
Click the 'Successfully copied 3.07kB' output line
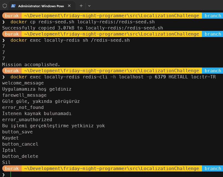82,28
